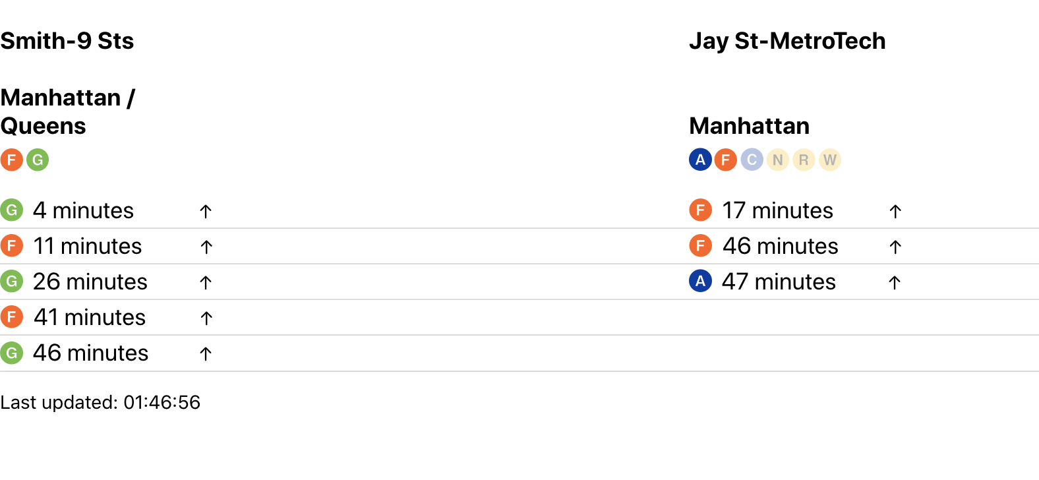The image size is (1039, 480).
Task: Click the arrow beside 26 minutes row
Action: coord(205,282)
